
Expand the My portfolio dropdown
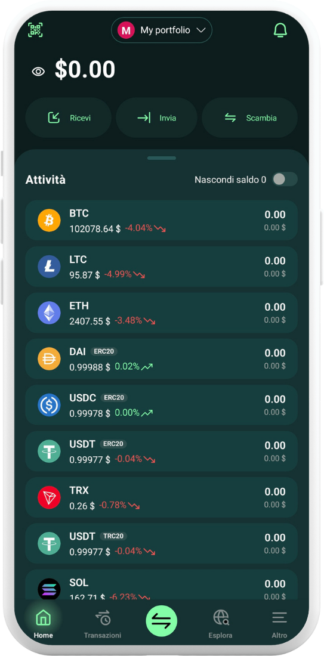(x=162, y=30)
